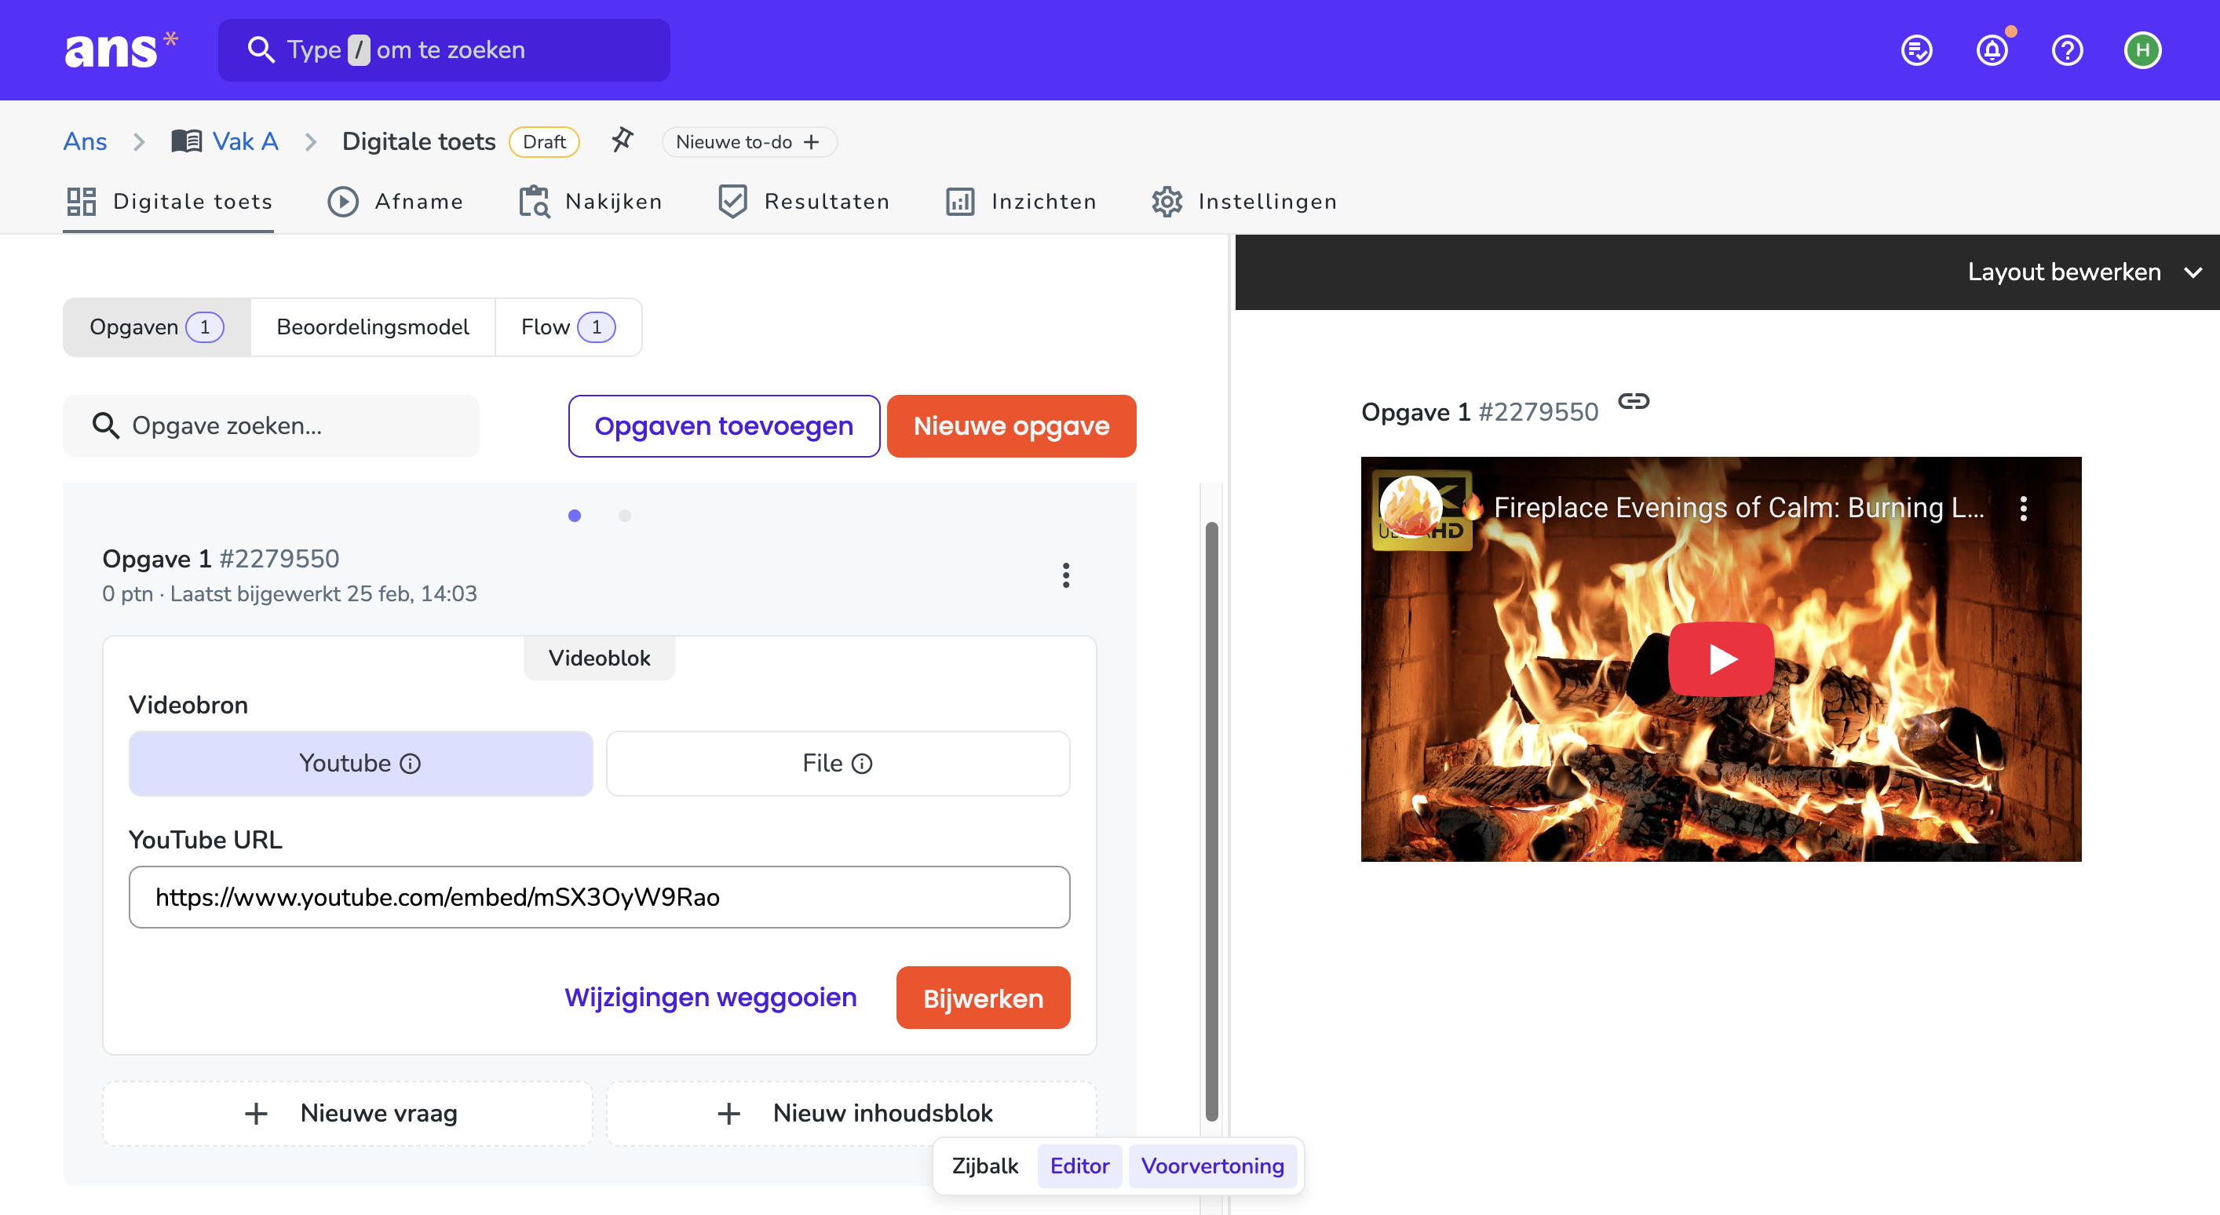Image resolution: width=2220 pixels, height=1215 pixels.
Task: Click magnifier icon in Opgave zoeken
Action: [x=105, y=425]
